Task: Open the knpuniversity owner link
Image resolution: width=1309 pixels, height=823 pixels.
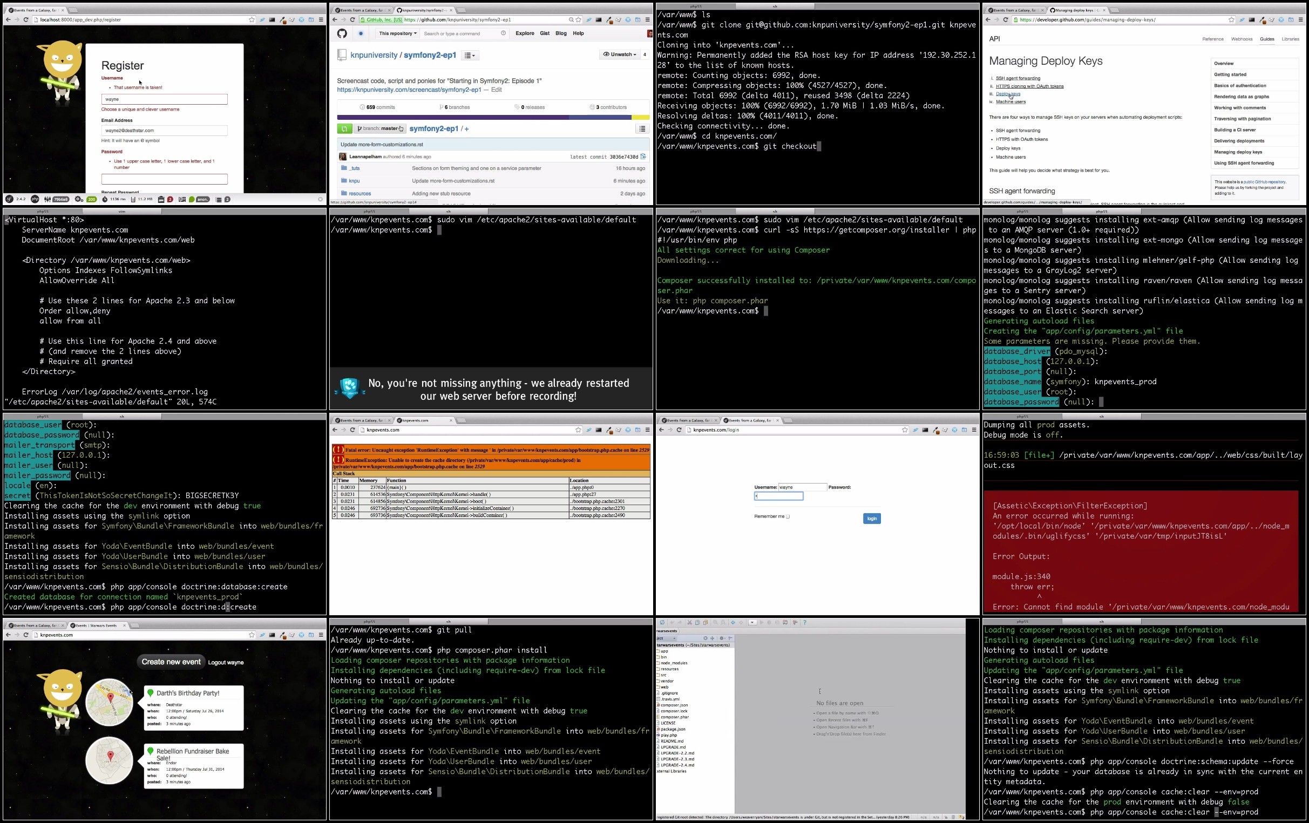Action: click(374, 56)
